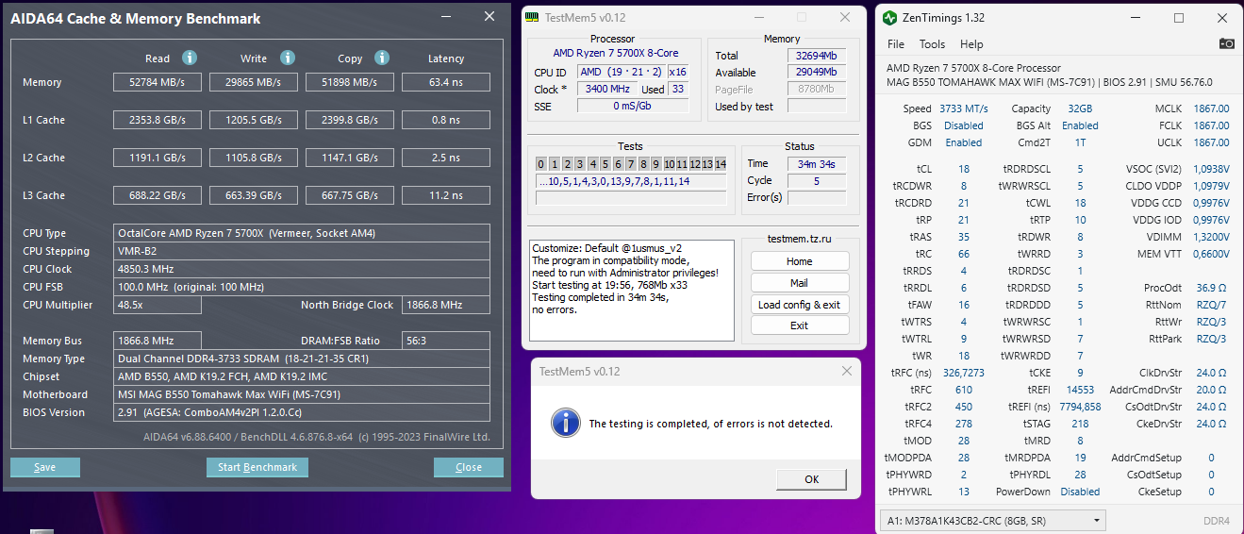
Task: Click OK in the testing completed dialog
Action: 812,479
